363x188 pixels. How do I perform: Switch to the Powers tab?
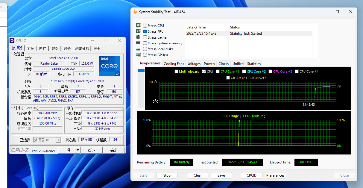click(209, 64)
